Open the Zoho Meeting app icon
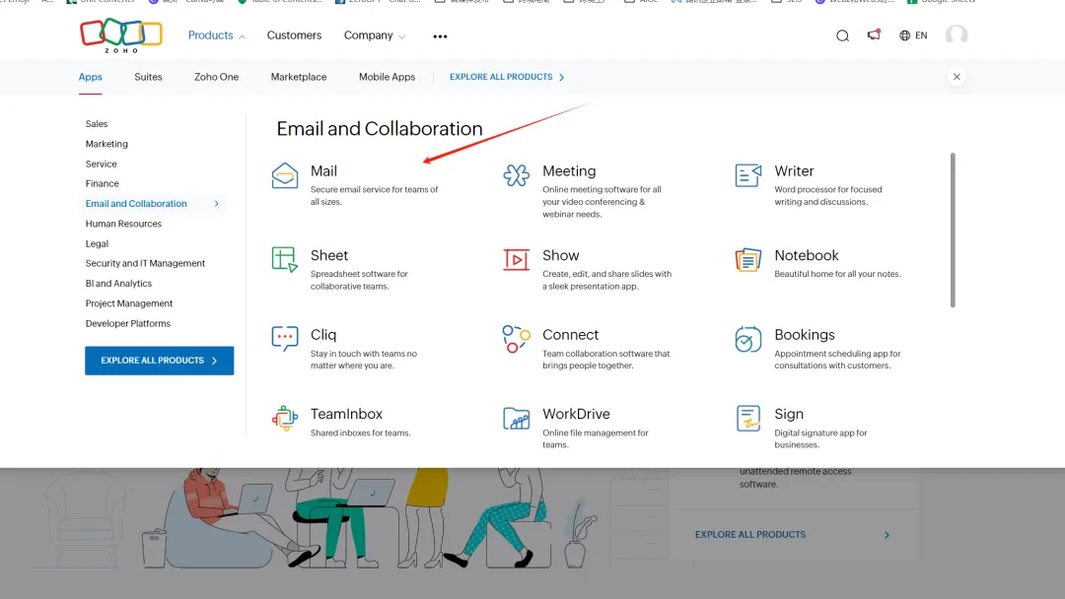 [x=517, y=176]
